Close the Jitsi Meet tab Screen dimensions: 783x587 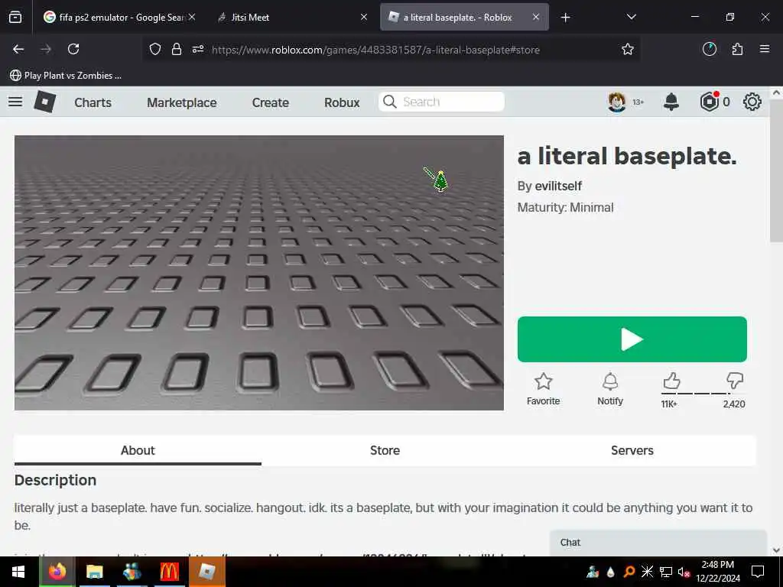364,18
